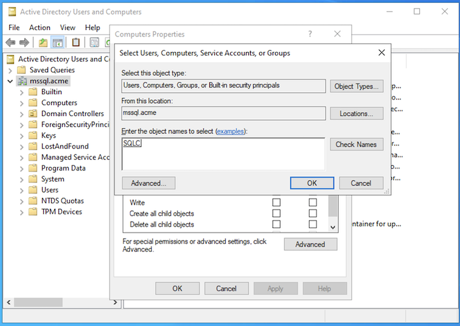460x326 pixels.
Task: Click the Domain Controllers OU icon
Action: tap(33, 114)
